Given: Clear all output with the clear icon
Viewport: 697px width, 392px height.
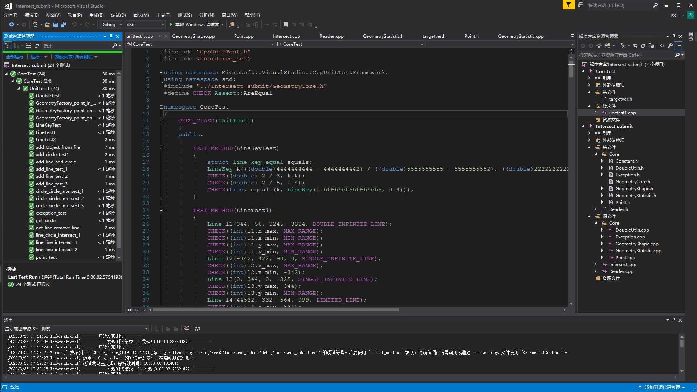Looking at the screenshot, I should coord(187,329).
